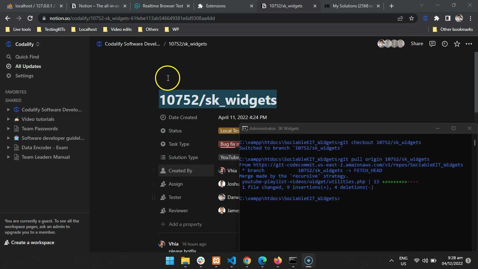Launch XAMPP from the taskbar
The width and height of the screenshot is (478, 269).
[216, 261]
